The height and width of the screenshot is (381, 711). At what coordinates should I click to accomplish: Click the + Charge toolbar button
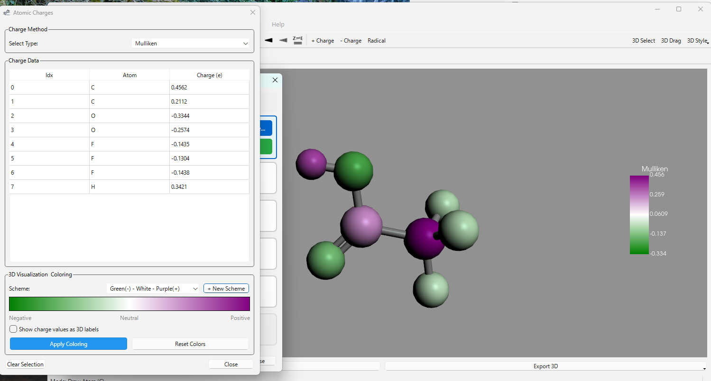click(x=323, y=41)
